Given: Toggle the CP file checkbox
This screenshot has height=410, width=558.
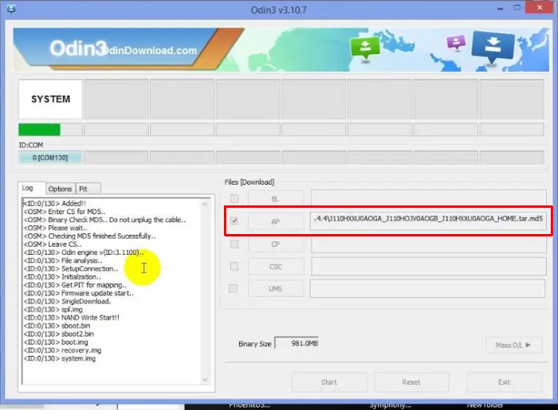Looking at the screenshot, I should (234, 244).
